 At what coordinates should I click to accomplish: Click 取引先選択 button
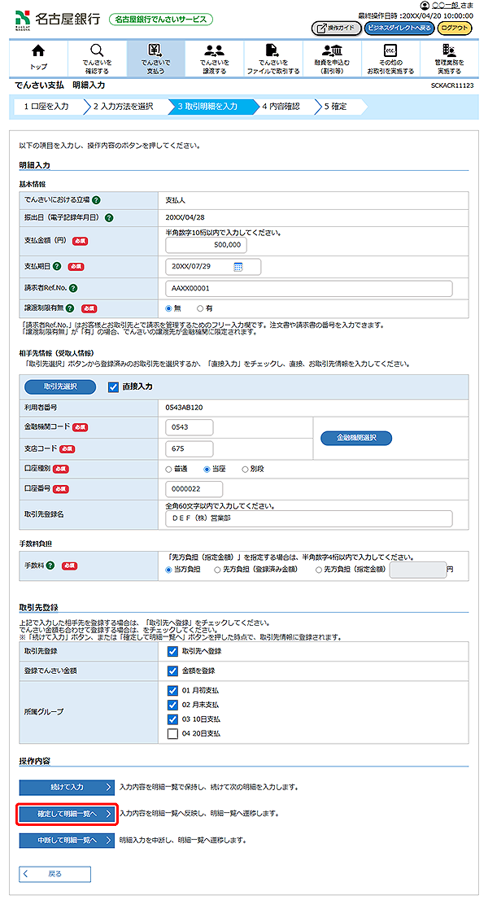click(59, 387)
